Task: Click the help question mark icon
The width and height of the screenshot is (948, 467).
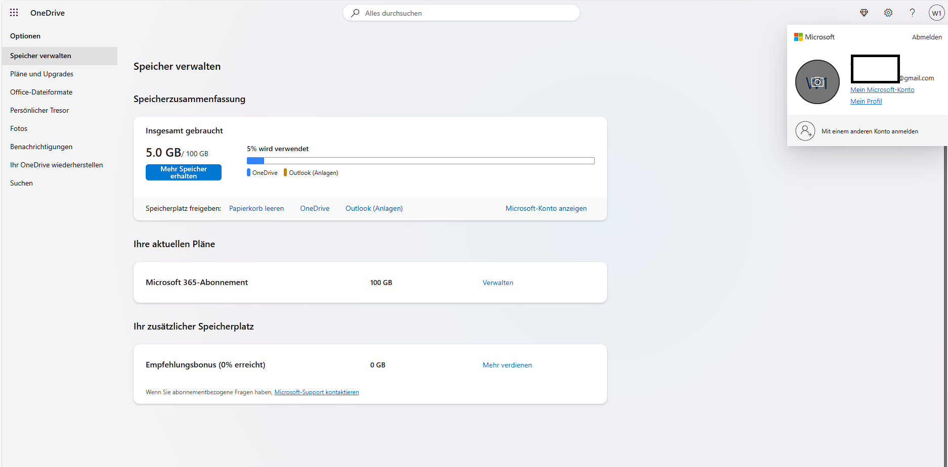Action: pyautogui.click(x=912, y=13)
